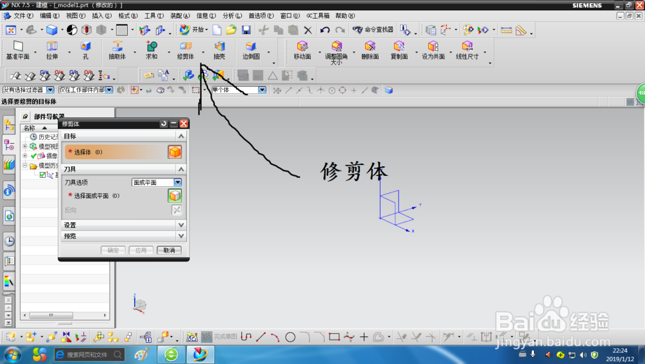The height and width of the screenshot is (364, 645).
Task: Expand the Model Views (模型视图) tree node
Action: (x=25, y=146)
